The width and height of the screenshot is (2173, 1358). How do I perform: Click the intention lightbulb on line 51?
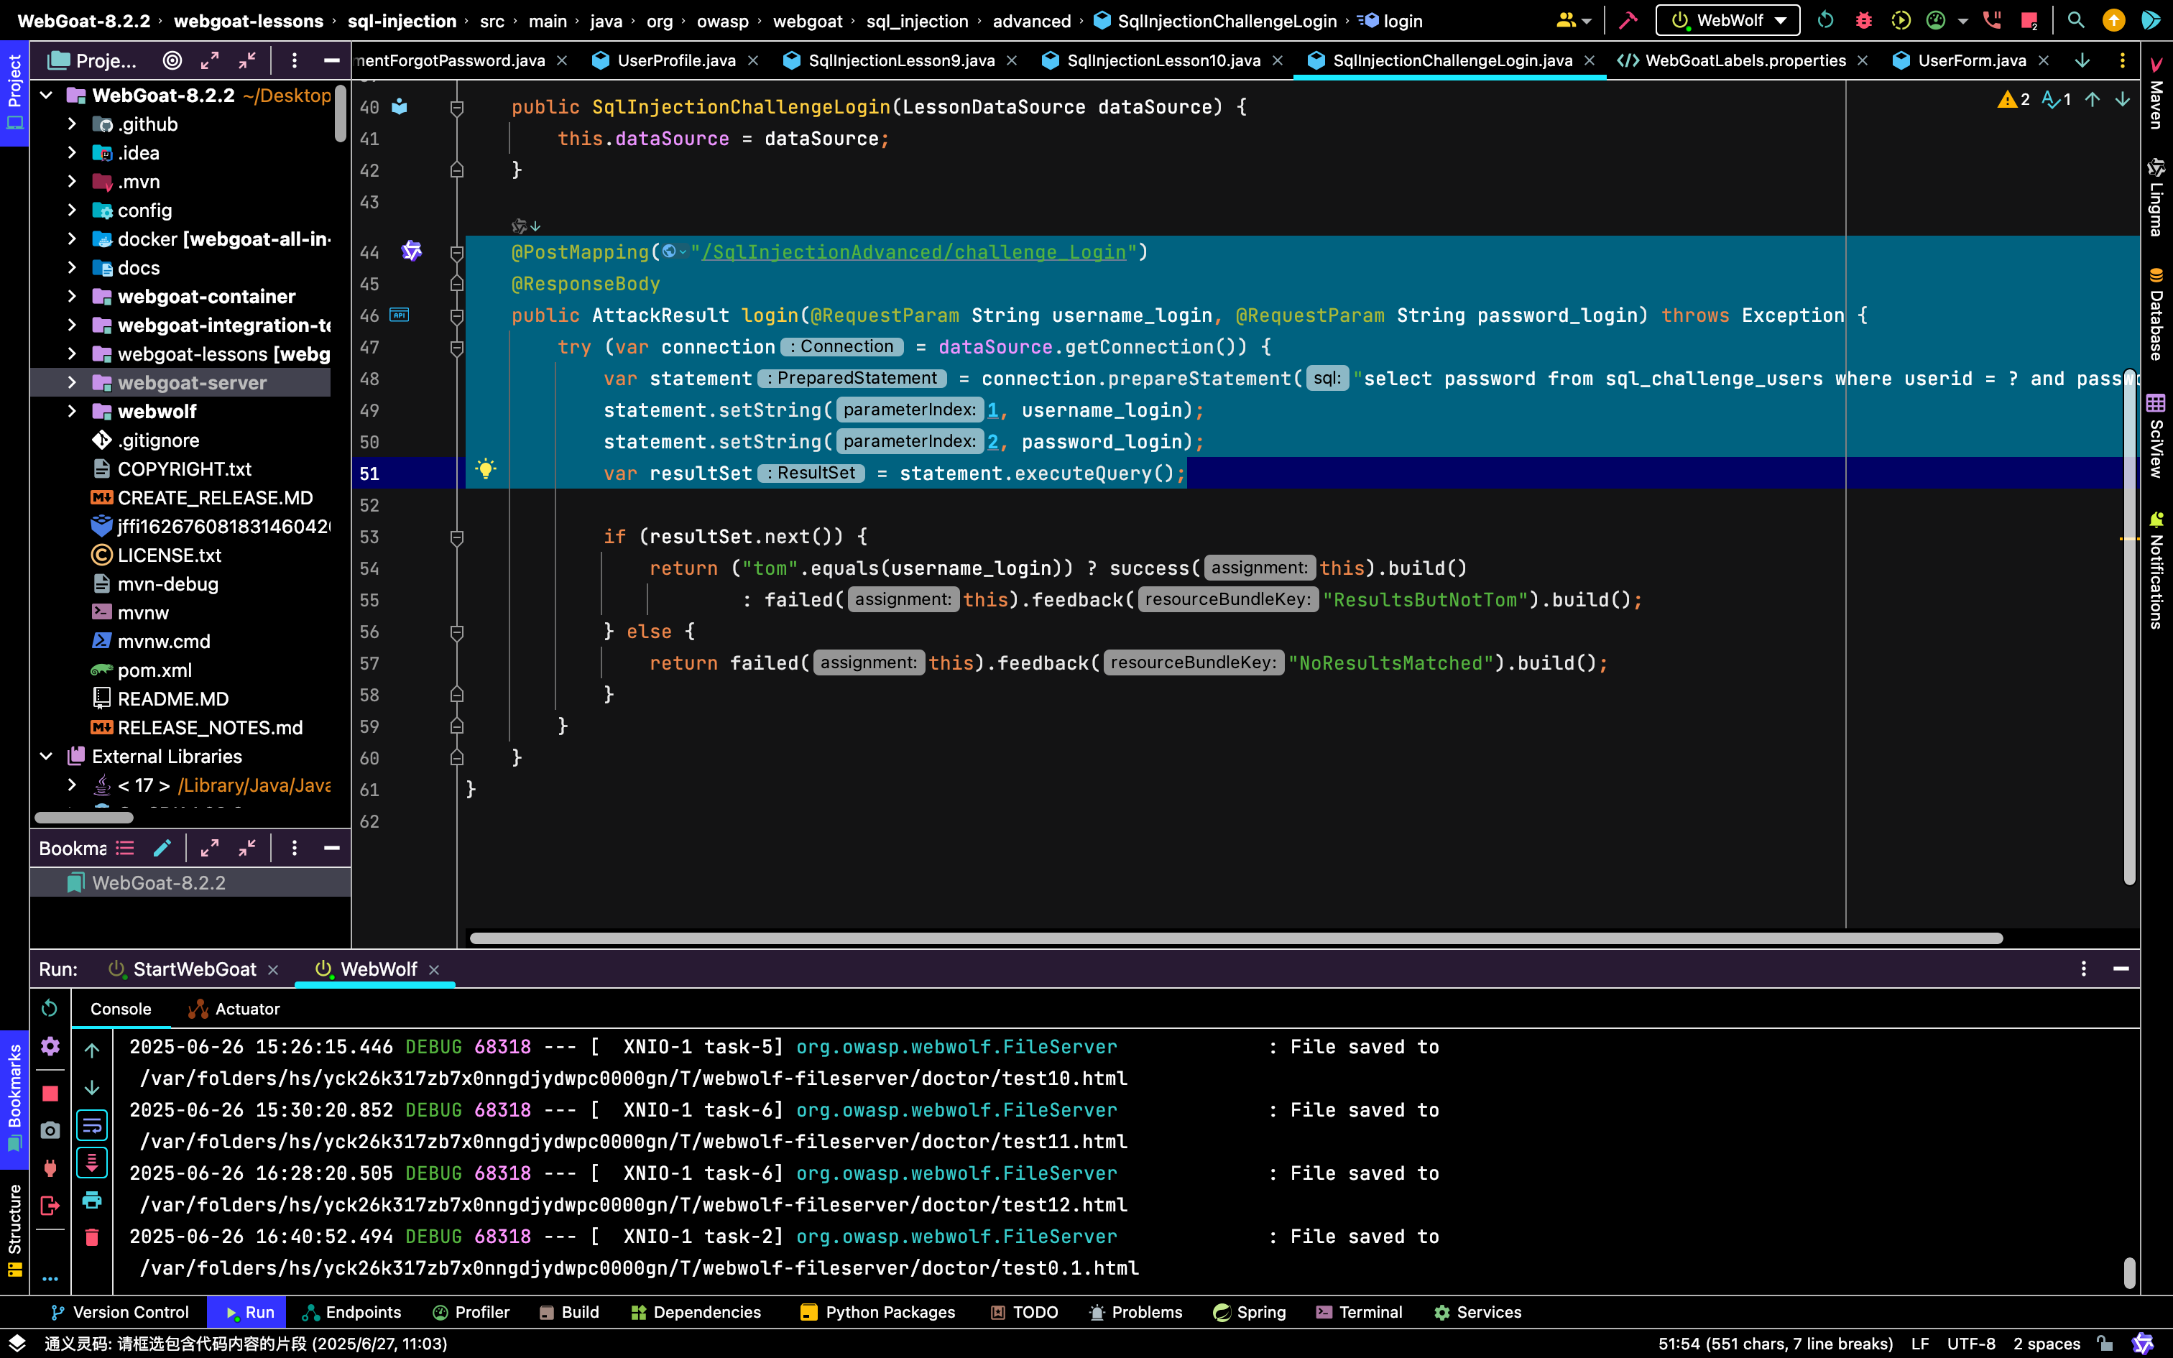[x=486, y=468]
